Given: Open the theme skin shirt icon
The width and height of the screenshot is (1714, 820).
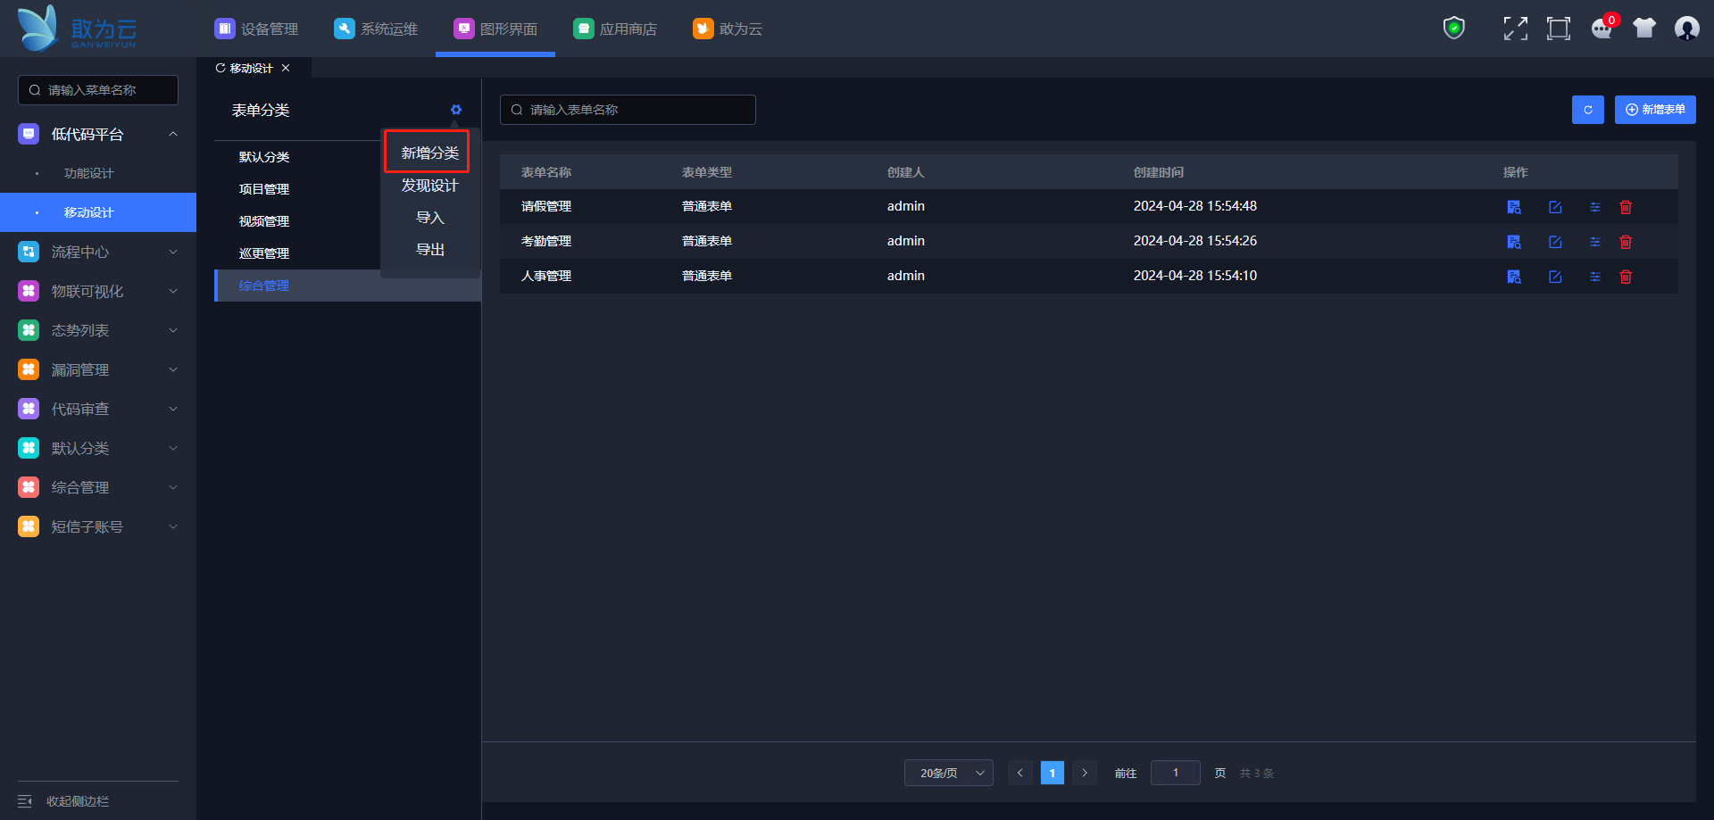Looking at the screenshot, I should click(1643, 29).
